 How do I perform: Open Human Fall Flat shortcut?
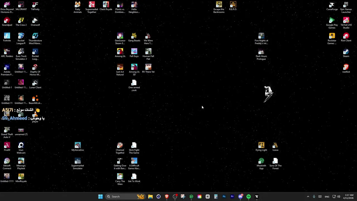(x=148, y=54)
